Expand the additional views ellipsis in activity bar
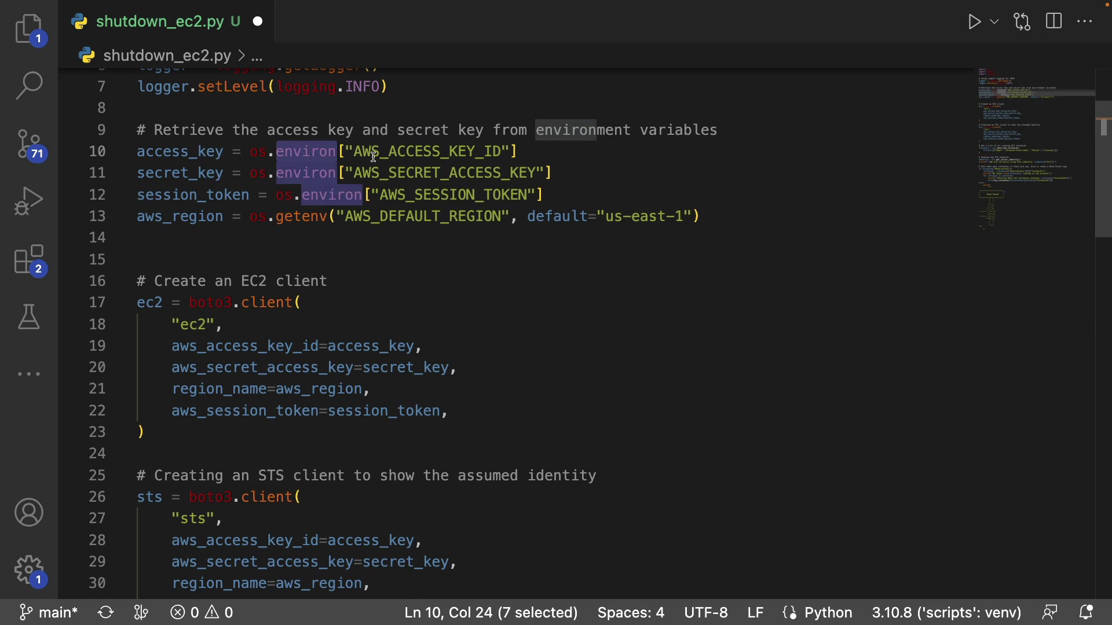 (x=29, y=375)
